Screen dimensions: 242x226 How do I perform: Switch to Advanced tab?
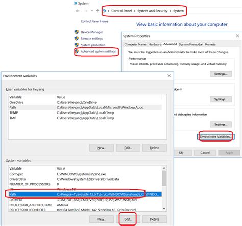coord(170,44)
